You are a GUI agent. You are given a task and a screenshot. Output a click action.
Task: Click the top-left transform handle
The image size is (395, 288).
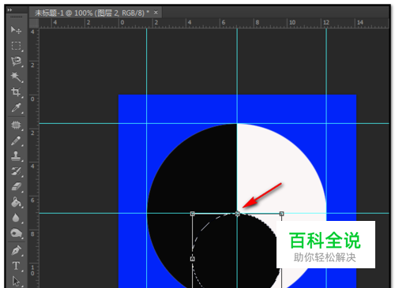(193, 214)
